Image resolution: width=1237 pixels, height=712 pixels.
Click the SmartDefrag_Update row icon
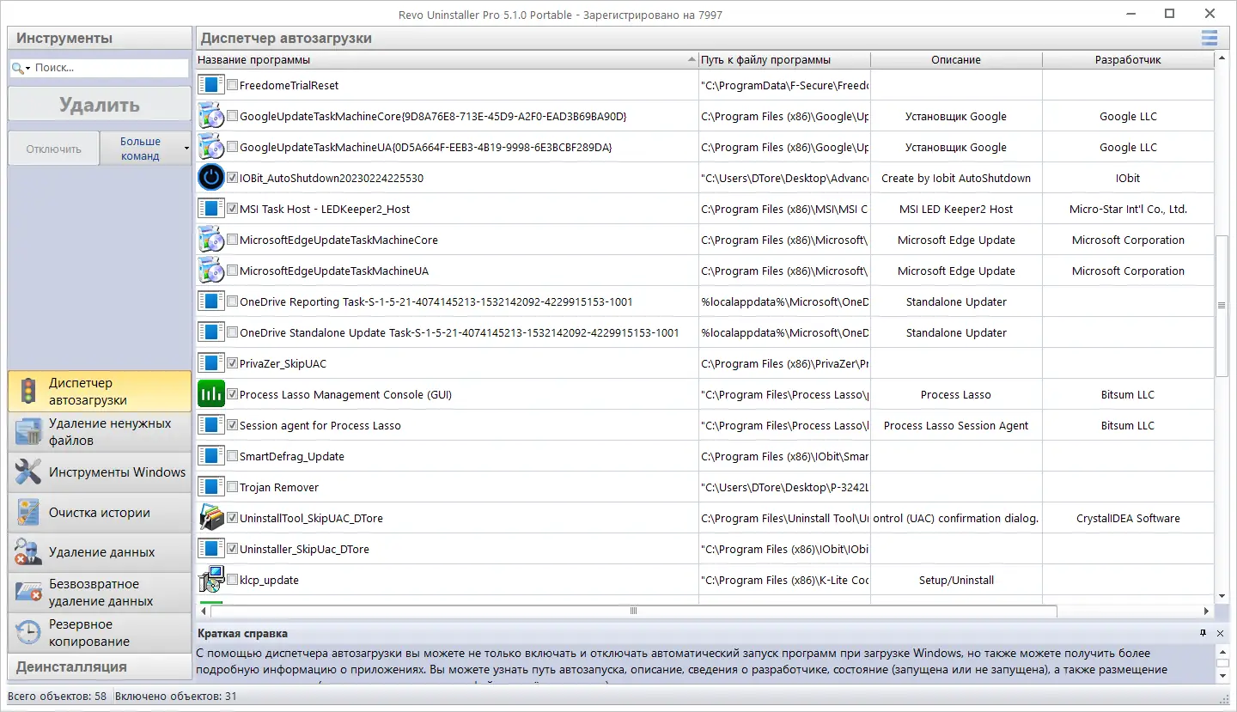[x=211, y=456]
